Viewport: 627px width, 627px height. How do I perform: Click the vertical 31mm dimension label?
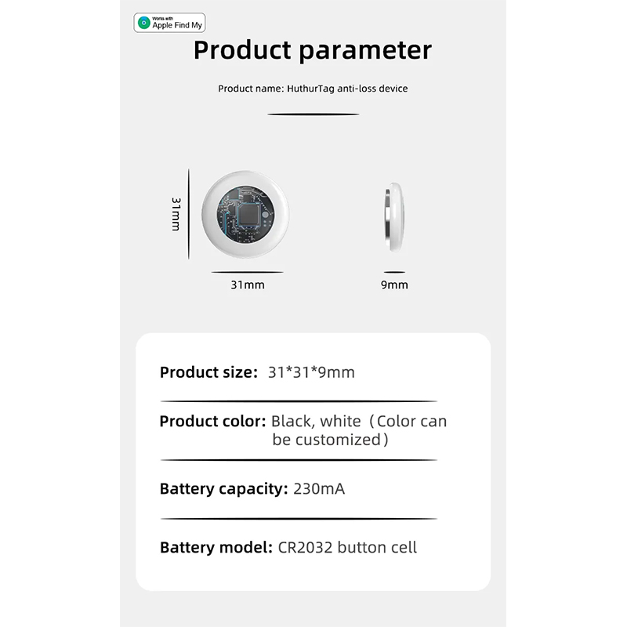pos(176,214)
